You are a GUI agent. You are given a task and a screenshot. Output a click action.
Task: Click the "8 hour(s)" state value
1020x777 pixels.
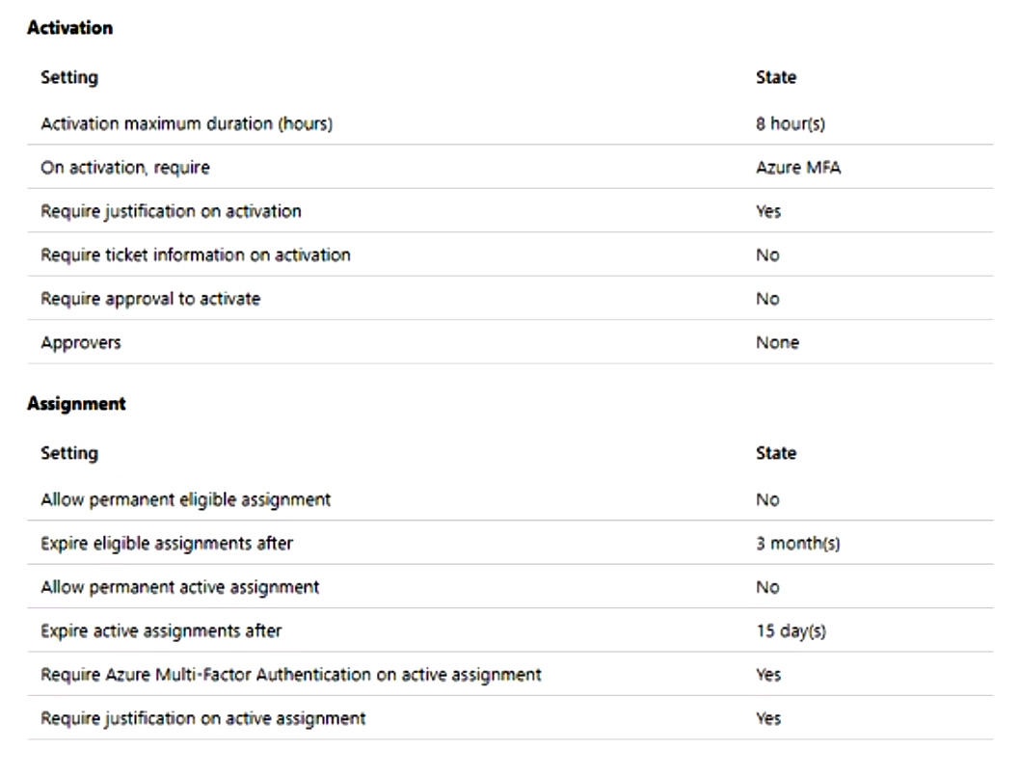point(790,123)
